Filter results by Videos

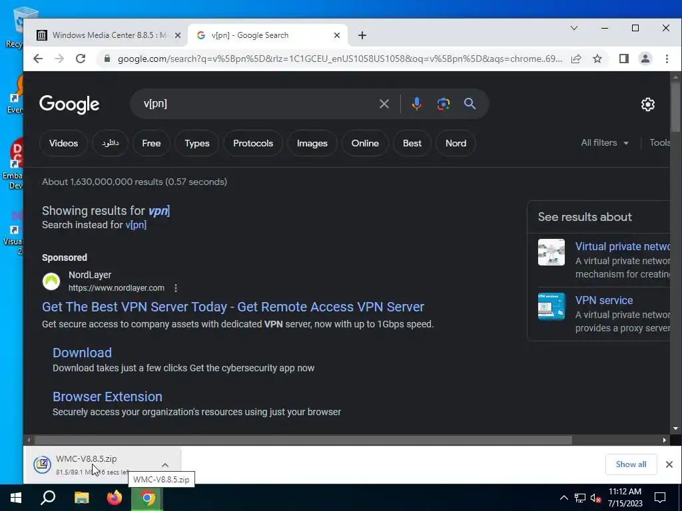63,144
